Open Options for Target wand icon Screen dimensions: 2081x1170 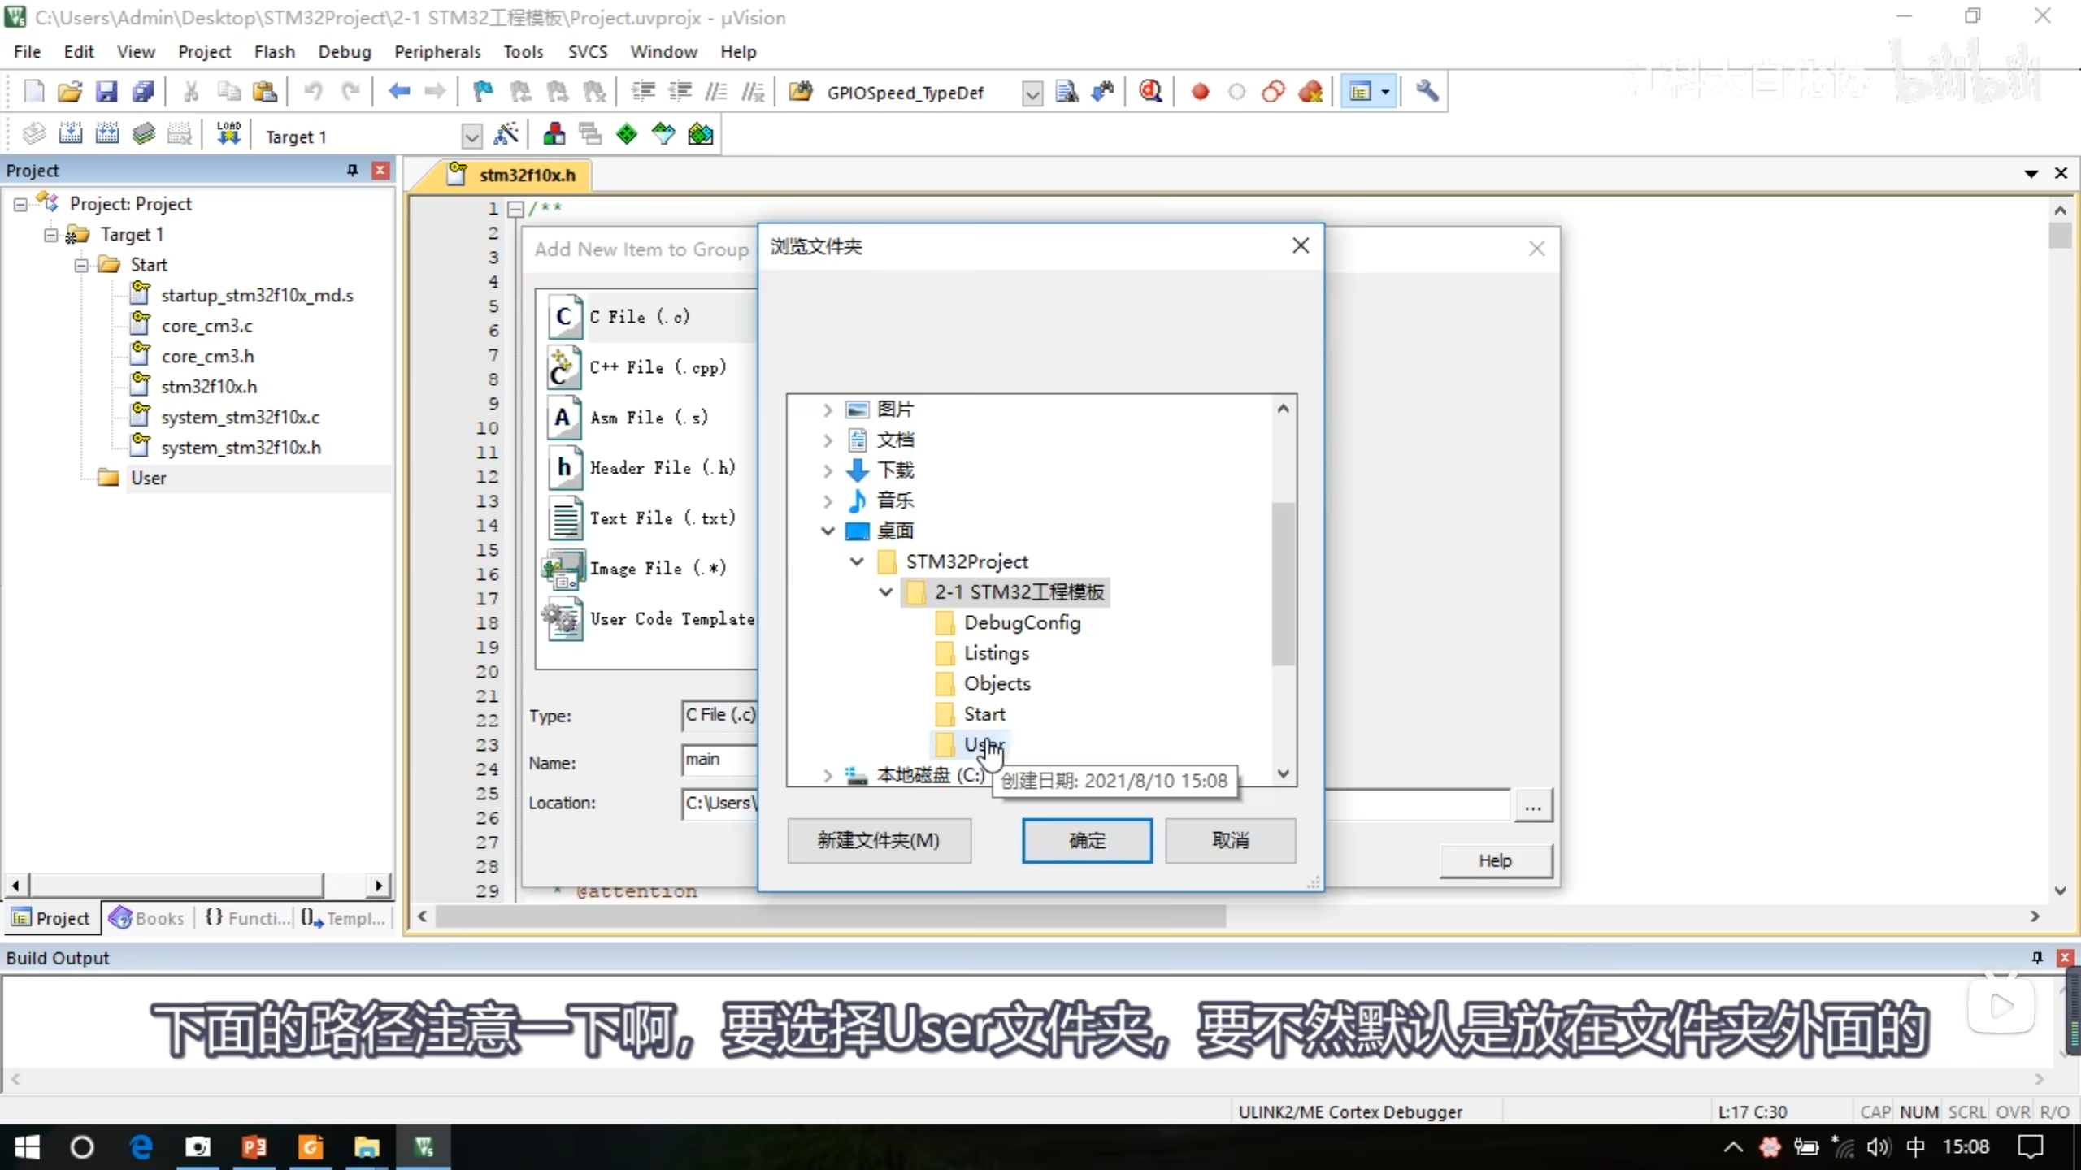[506, 135]
